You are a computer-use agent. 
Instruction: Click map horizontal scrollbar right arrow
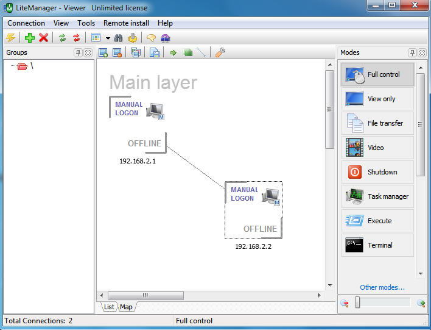pyautogui.click(x=319, y=296)
